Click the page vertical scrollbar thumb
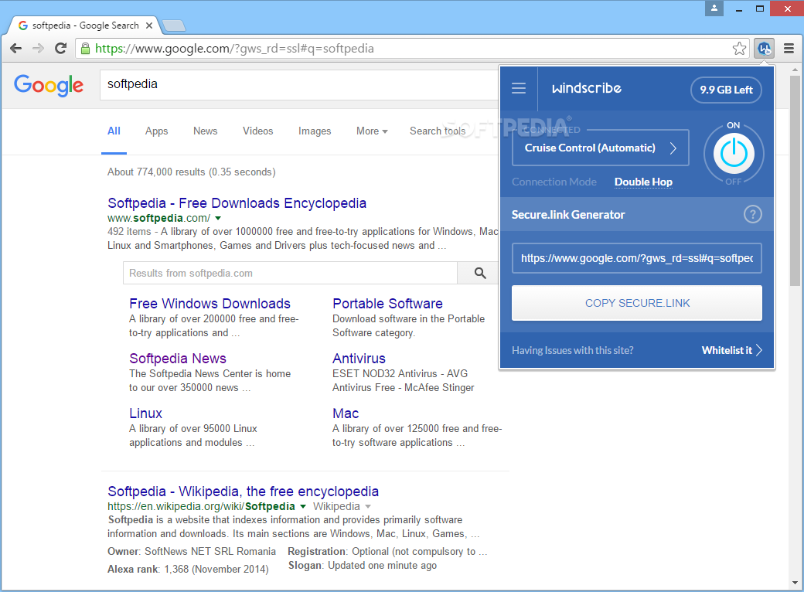 pyautogui.click(x=795, y=180)
